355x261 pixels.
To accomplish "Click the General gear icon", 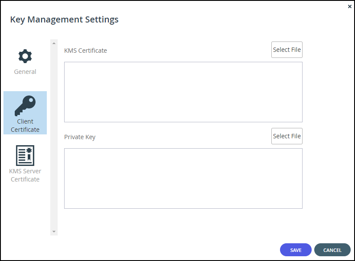I will (25, 56).
